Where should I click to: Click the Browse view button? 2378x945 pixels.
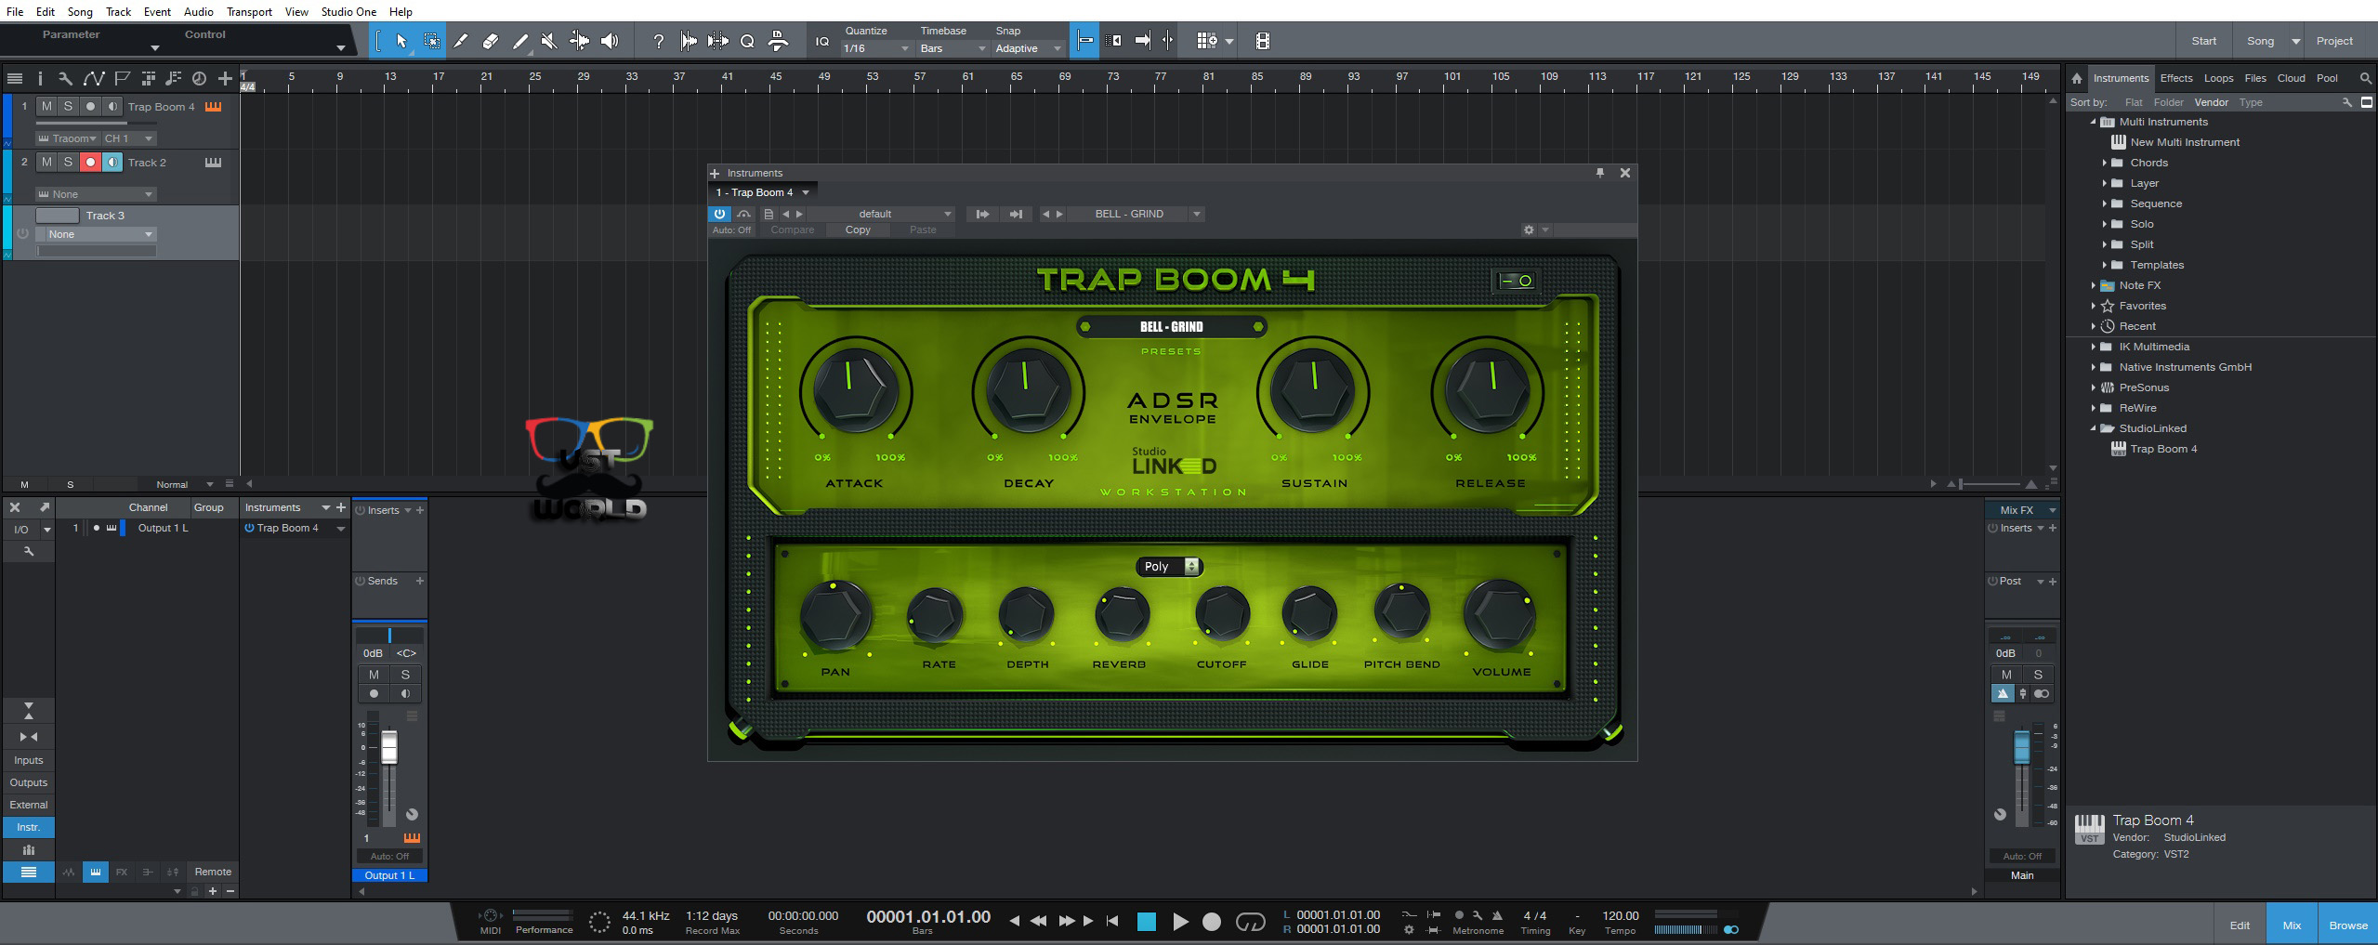coord(2348,925)
